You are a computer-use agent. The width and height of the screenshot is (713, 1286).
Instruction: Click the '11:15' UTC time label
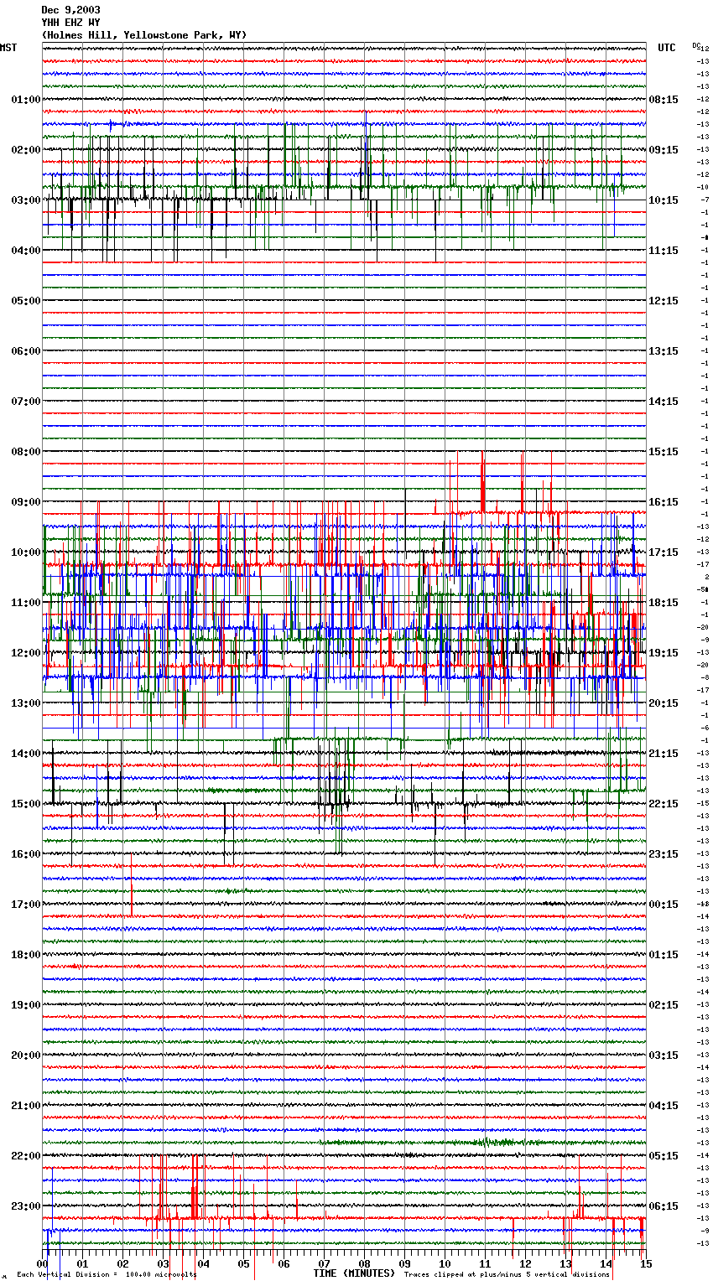point(664,251)
